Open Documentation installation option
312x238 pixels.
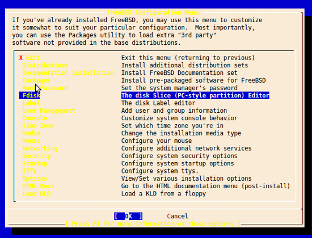point(68,73)
